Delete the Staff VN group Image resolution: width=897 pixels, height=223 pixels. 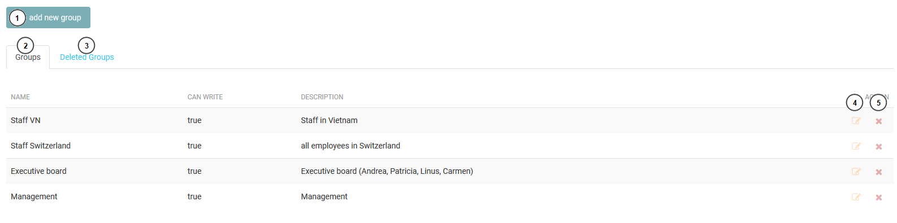879,121
